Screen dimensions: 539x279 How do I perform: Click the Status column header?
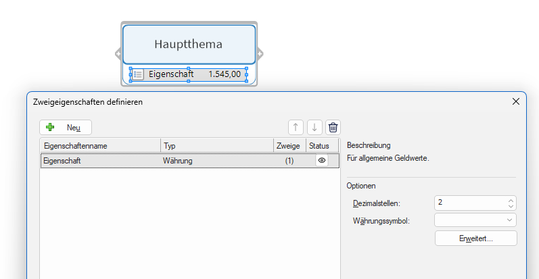click(319, 146)
